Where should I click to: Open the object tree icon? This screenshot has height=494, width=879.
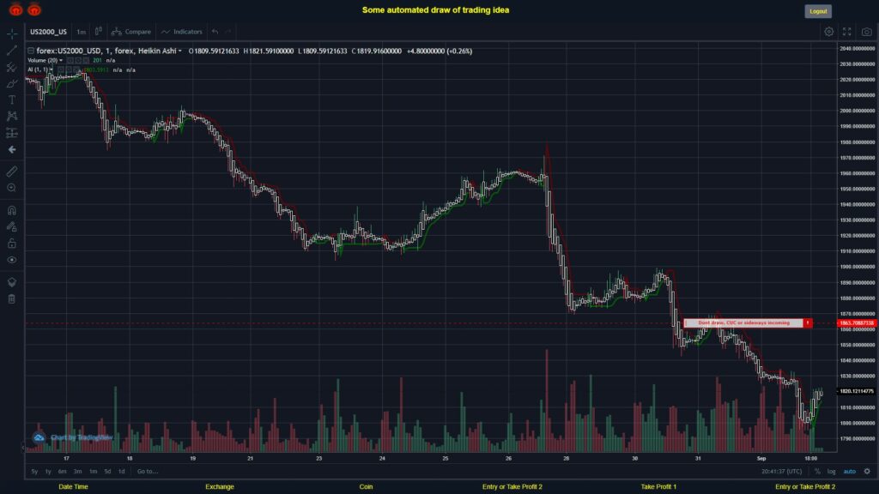point(12,282)
